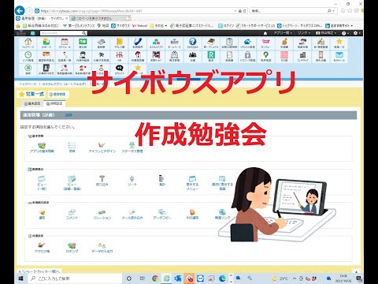
Task: Select the このページを表示できません browser tab
Action: click(98, 18)
